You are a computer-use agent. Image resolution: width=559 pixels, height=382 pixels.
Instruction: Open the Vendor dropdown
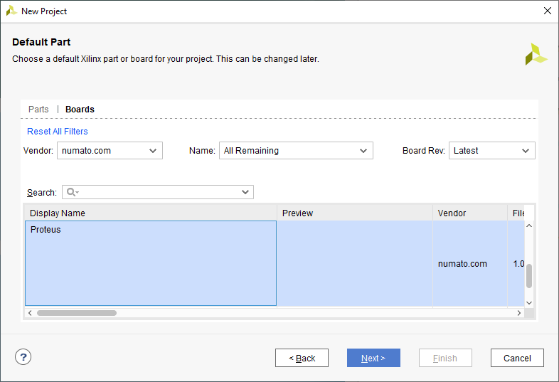point(110,150)
